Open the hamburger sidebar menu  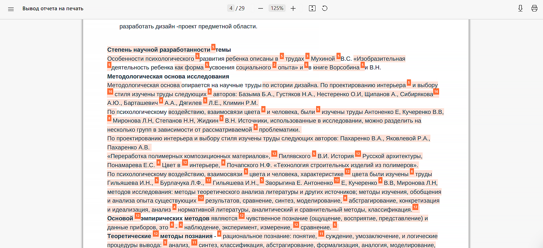pyautogui.click(x=11, y=9)
